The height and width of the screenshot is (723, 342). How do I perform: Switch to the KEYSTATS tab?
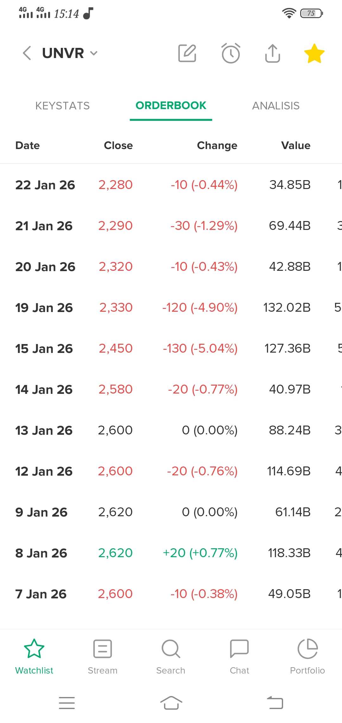[x=62, y=106]
